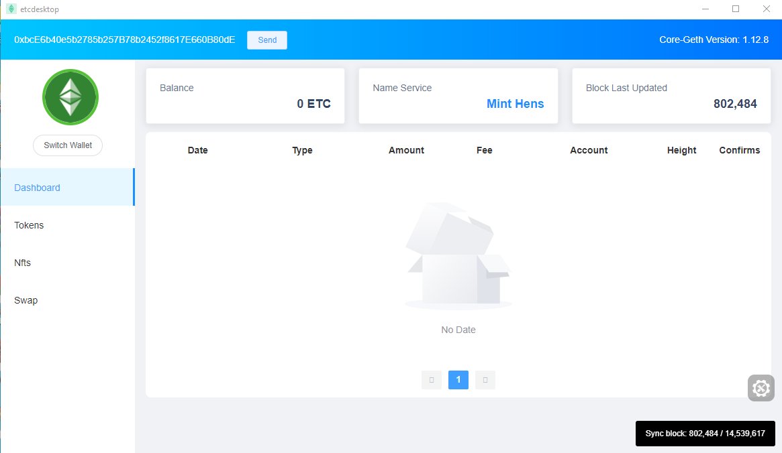Click the Core-Geth Version text
The image size is (782, 453).
point(714,40)
